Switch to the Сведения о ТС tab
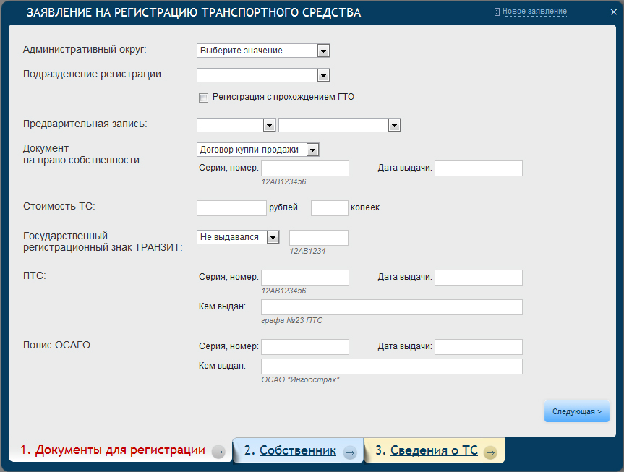 (x=434, y=450)
